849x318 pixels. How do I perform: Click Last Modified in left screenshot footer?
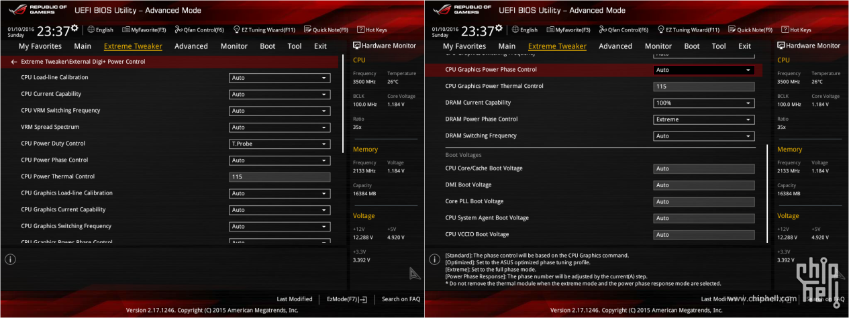(x=295, y=299)
